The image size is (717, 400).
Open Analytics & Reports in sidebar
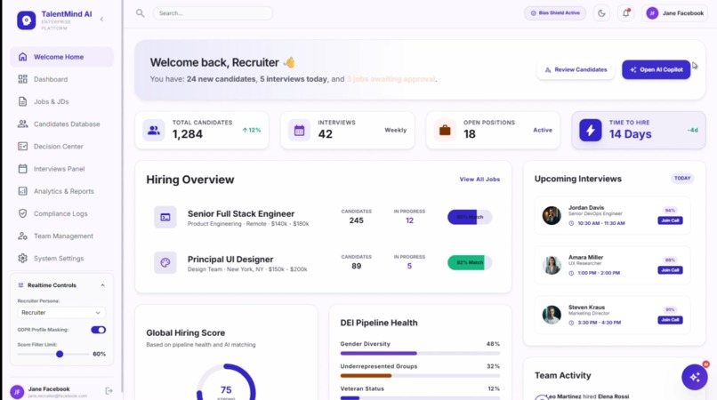[x=61, y=191]
